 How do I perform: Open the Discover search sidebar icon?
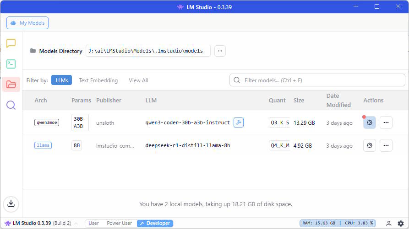point(11,105)
